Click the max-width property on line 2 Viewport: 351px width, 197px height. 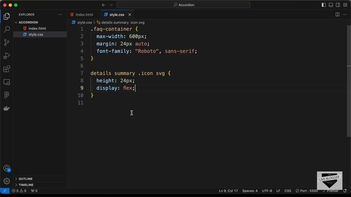(110, 37)
